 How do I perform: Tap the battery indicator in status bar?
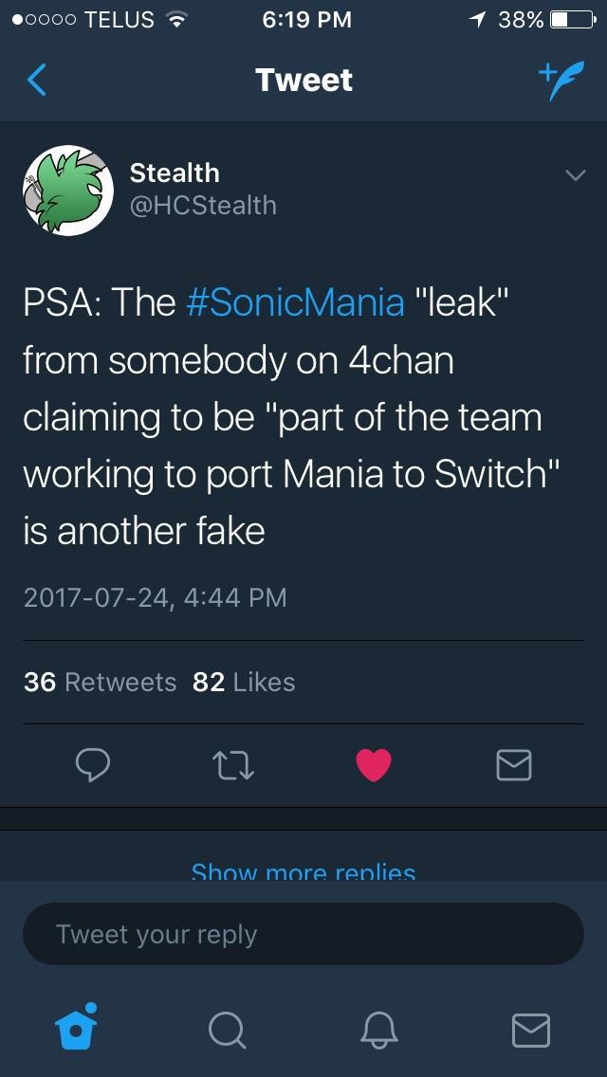point(572,19)
